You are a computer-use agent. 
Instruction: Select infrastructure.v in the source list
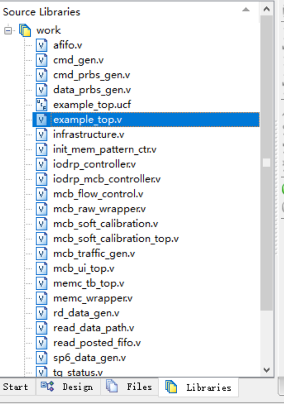coord(89,134)
